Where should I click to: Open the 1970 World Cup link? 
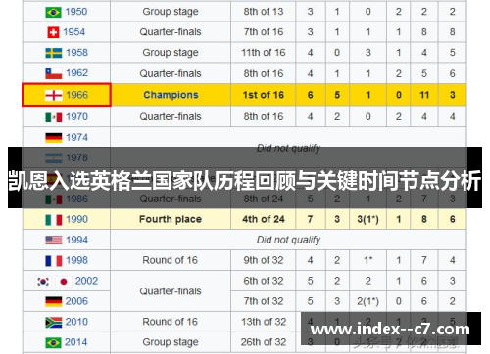tap(76, 116)
